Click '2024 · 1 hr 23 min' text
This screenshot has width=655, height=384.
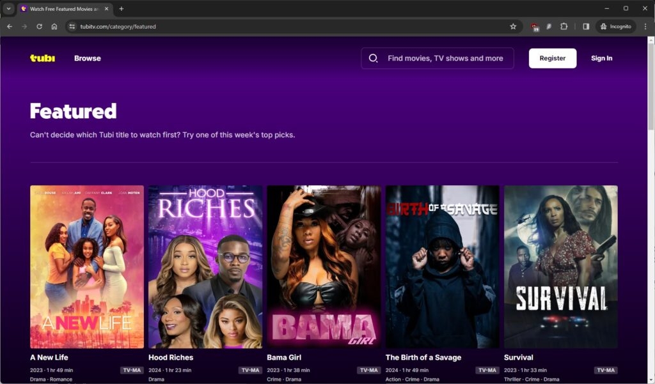click(170, 370)
